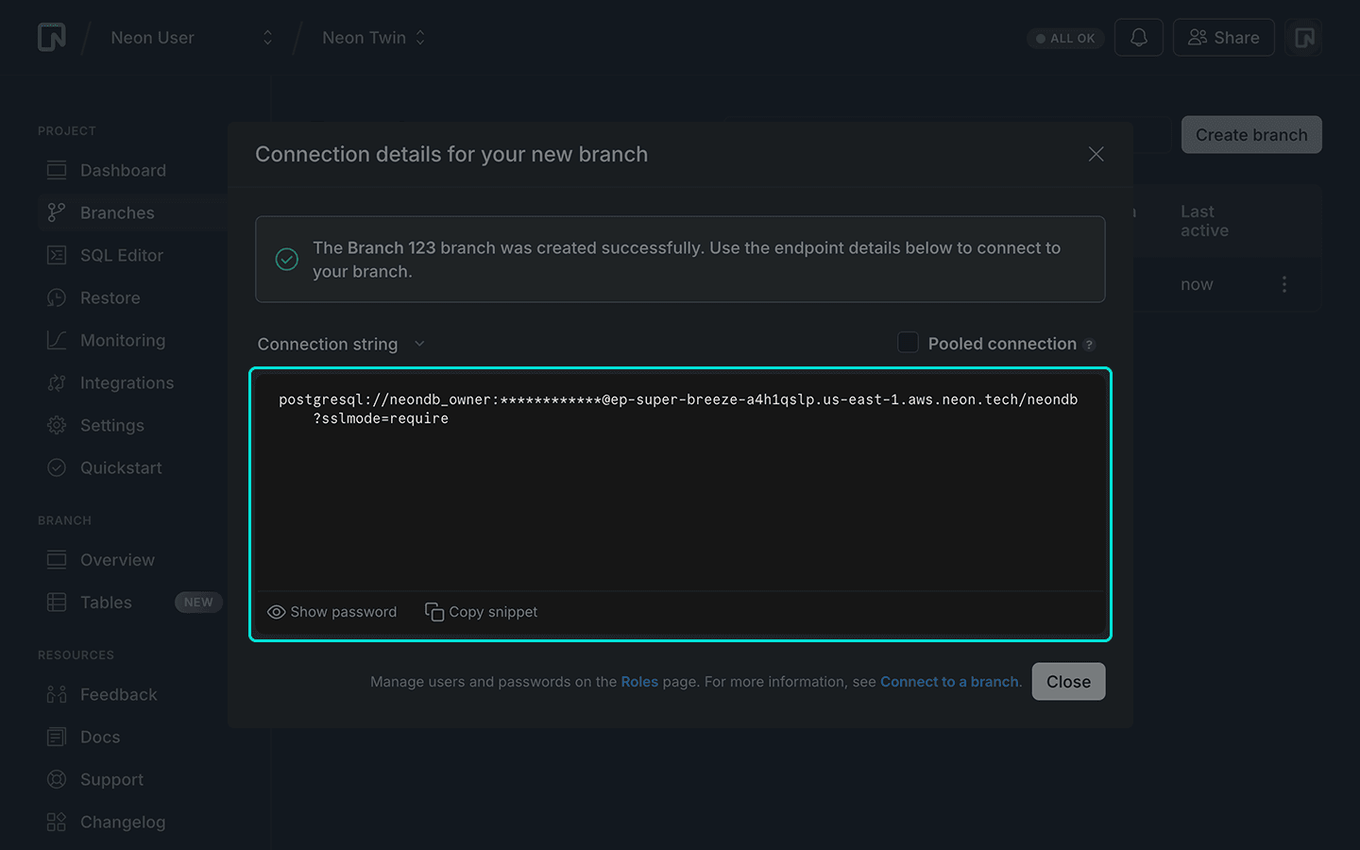
Task: Go to Branches page in sidebar
Action: (x=117, y=212)
